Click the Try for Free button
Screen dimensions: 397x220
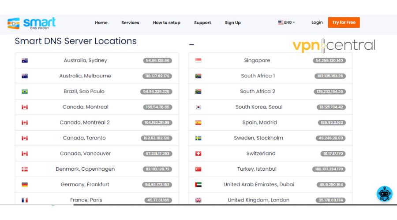[x=344, y=22]
